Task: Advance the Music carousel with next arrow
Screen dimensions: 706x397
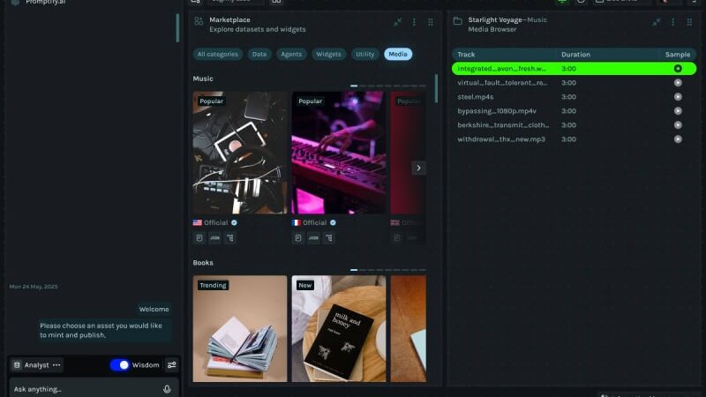Action: [x=418, y=168]
